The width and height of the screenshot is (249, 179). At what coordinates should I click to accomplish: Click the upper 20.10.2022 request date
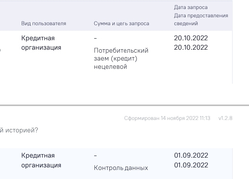(191, 38)
